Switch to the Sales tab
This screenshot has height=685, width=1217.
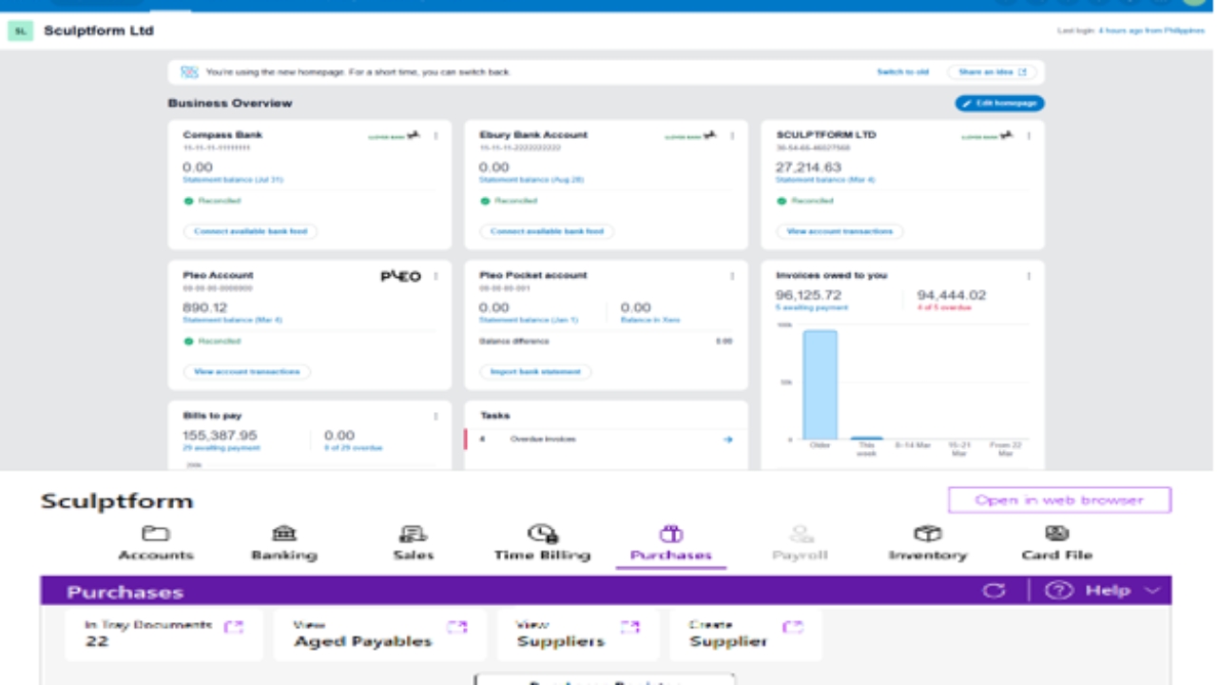(x=413, y=543)
